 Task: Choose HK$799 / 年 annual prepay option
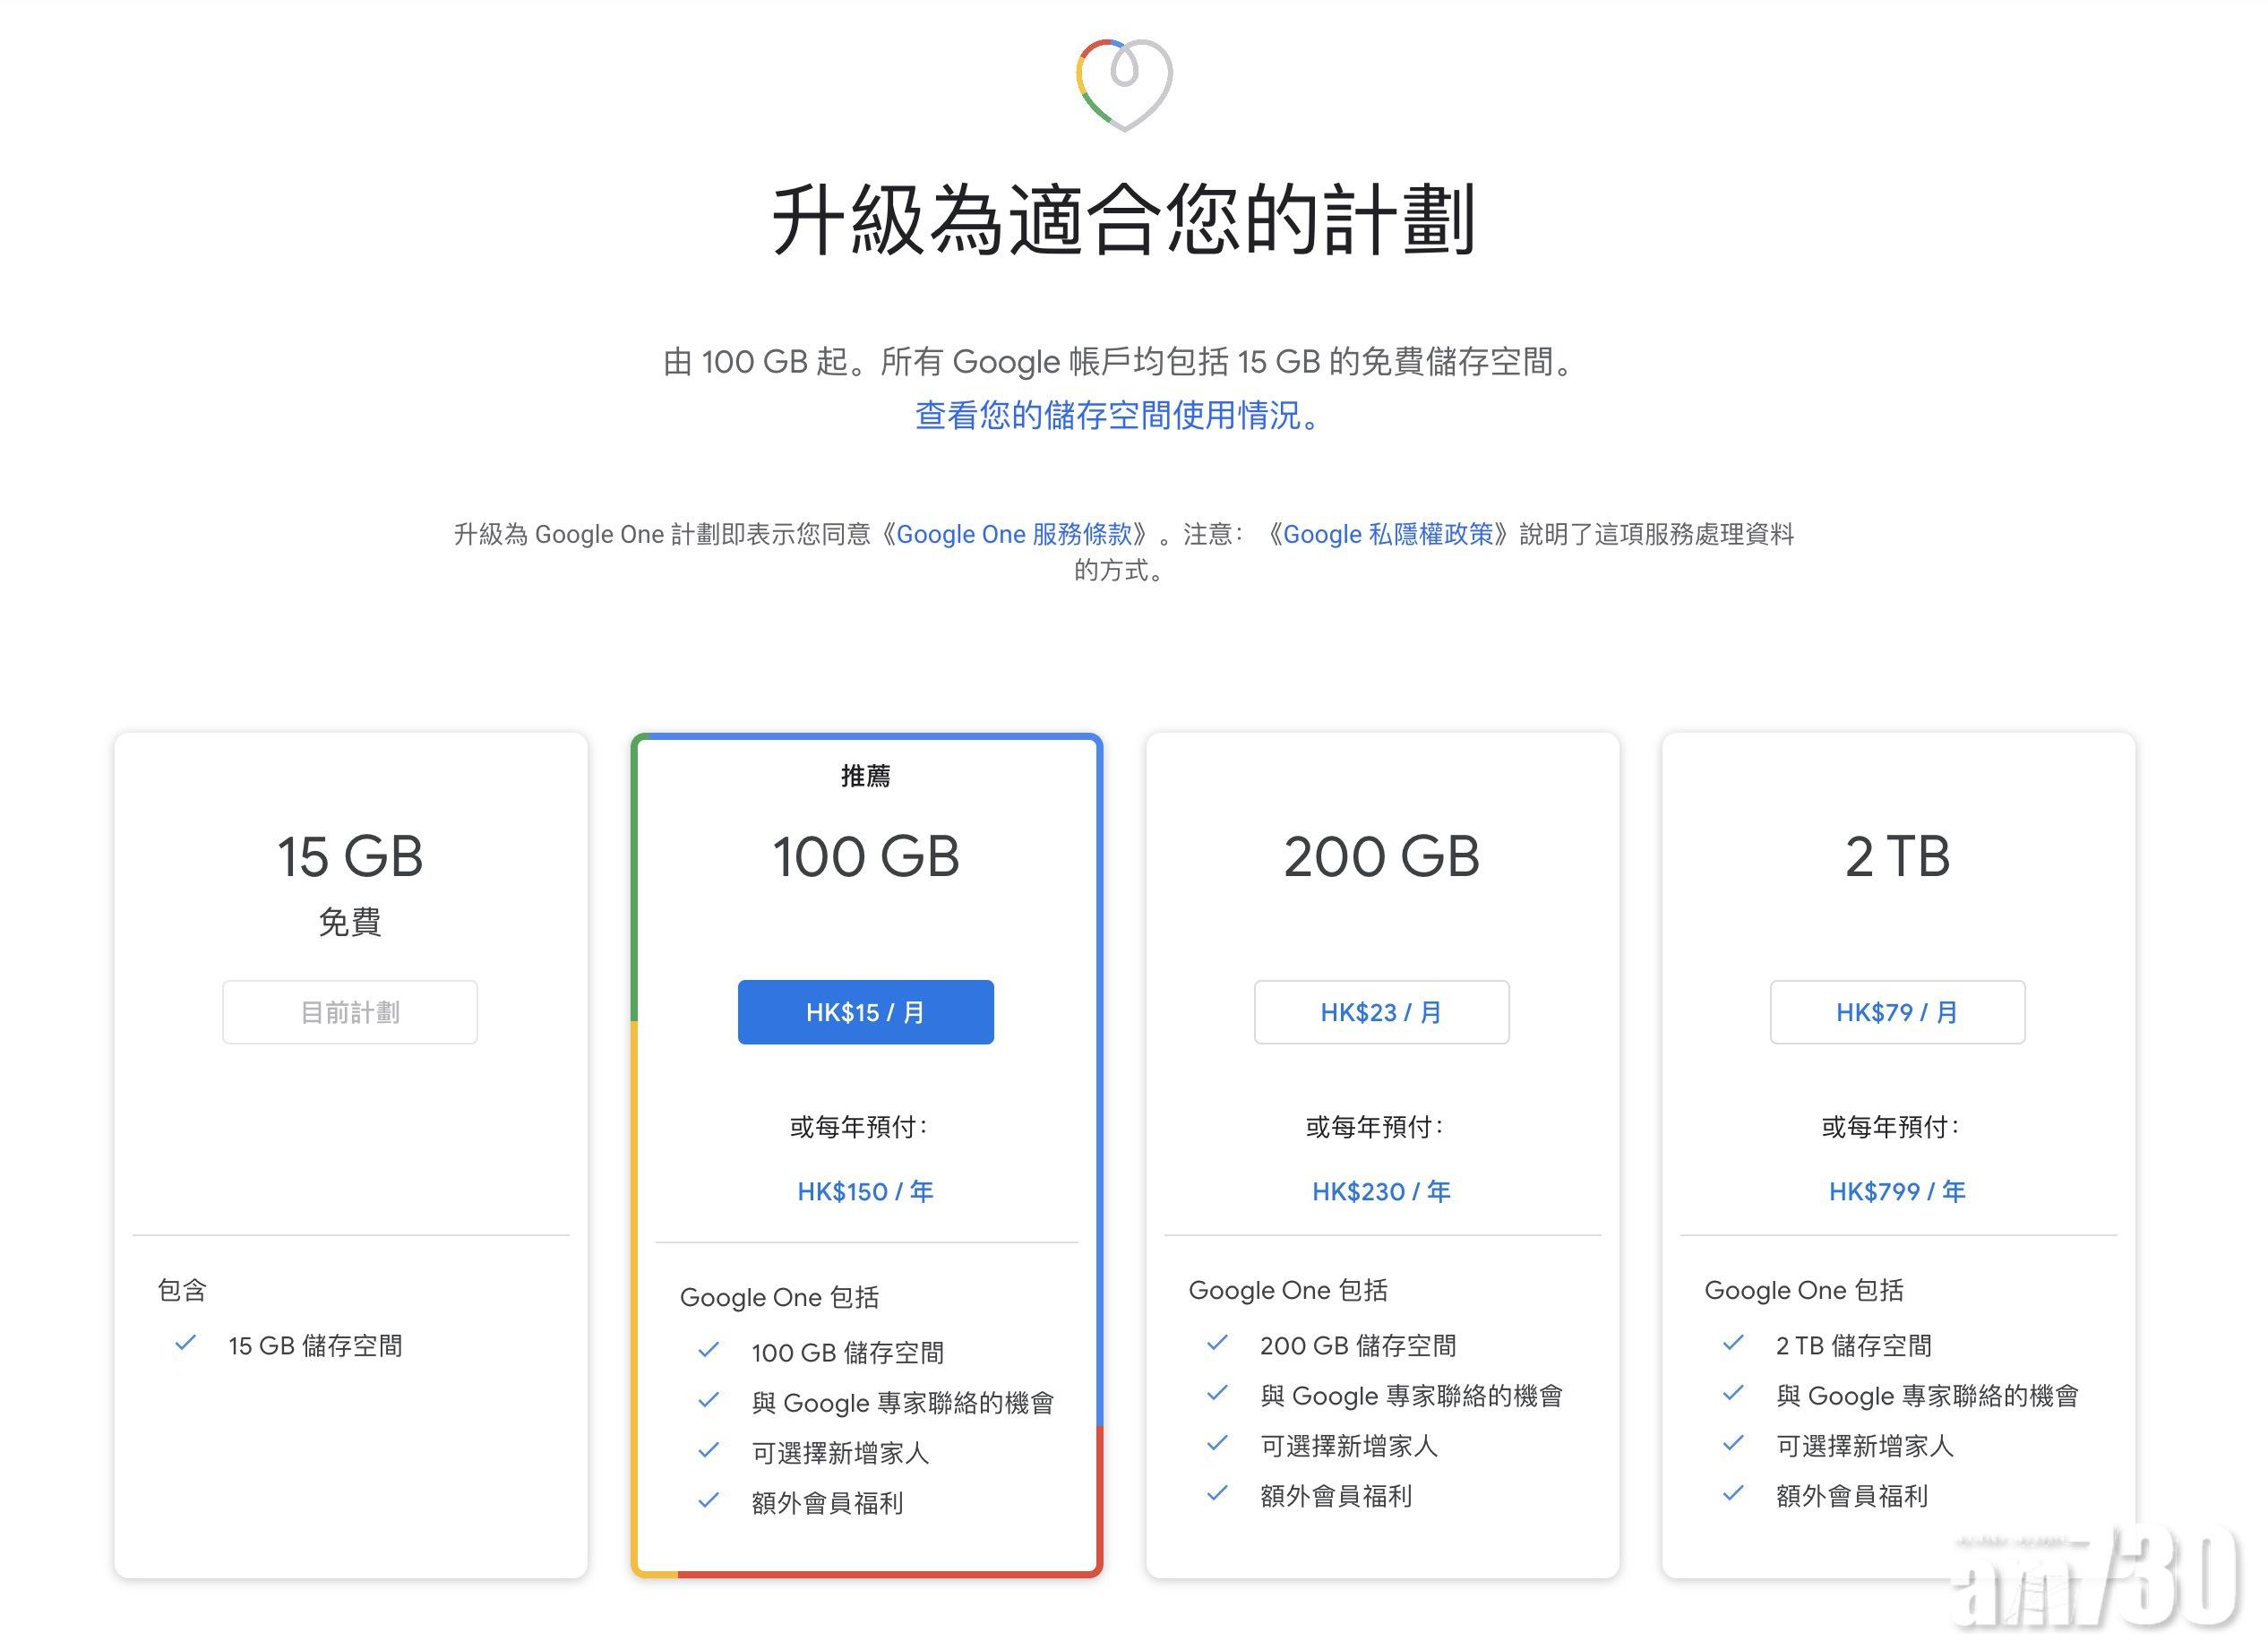[x=1897, y=1191]
